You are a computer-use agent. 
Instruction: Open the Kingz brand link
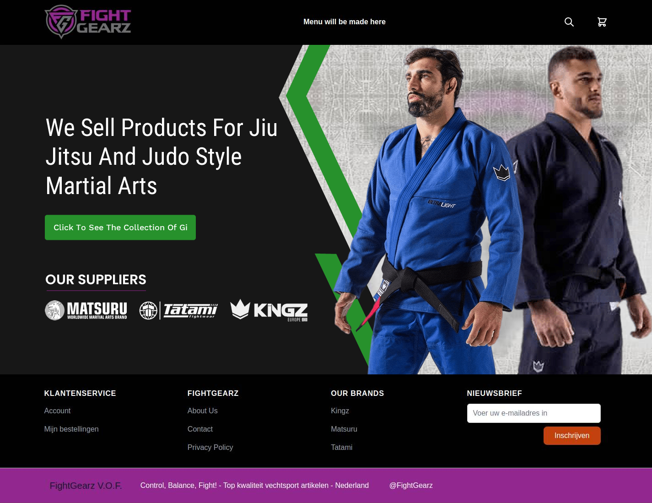[340, 411]
